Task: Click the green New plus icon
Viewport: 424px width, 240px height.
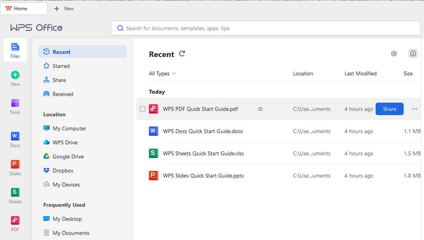Action: pyautogui.click(x=15, y=75)
